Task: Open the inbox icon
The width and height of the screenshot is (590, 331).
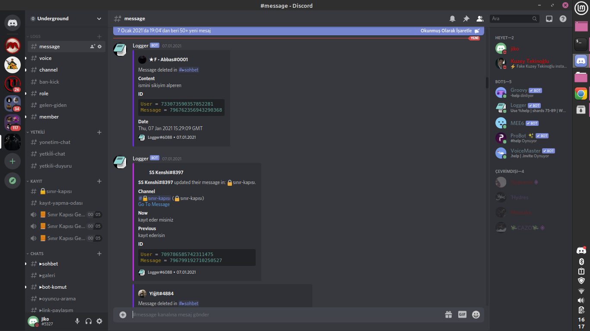Action: tap(549, 19)
